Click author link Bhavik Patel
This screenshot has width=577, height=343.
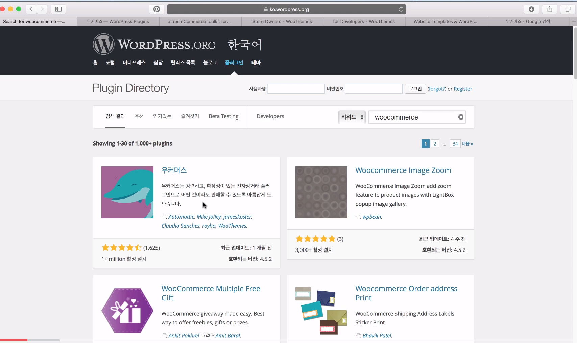pyautogui.click(x=377, y=336)
